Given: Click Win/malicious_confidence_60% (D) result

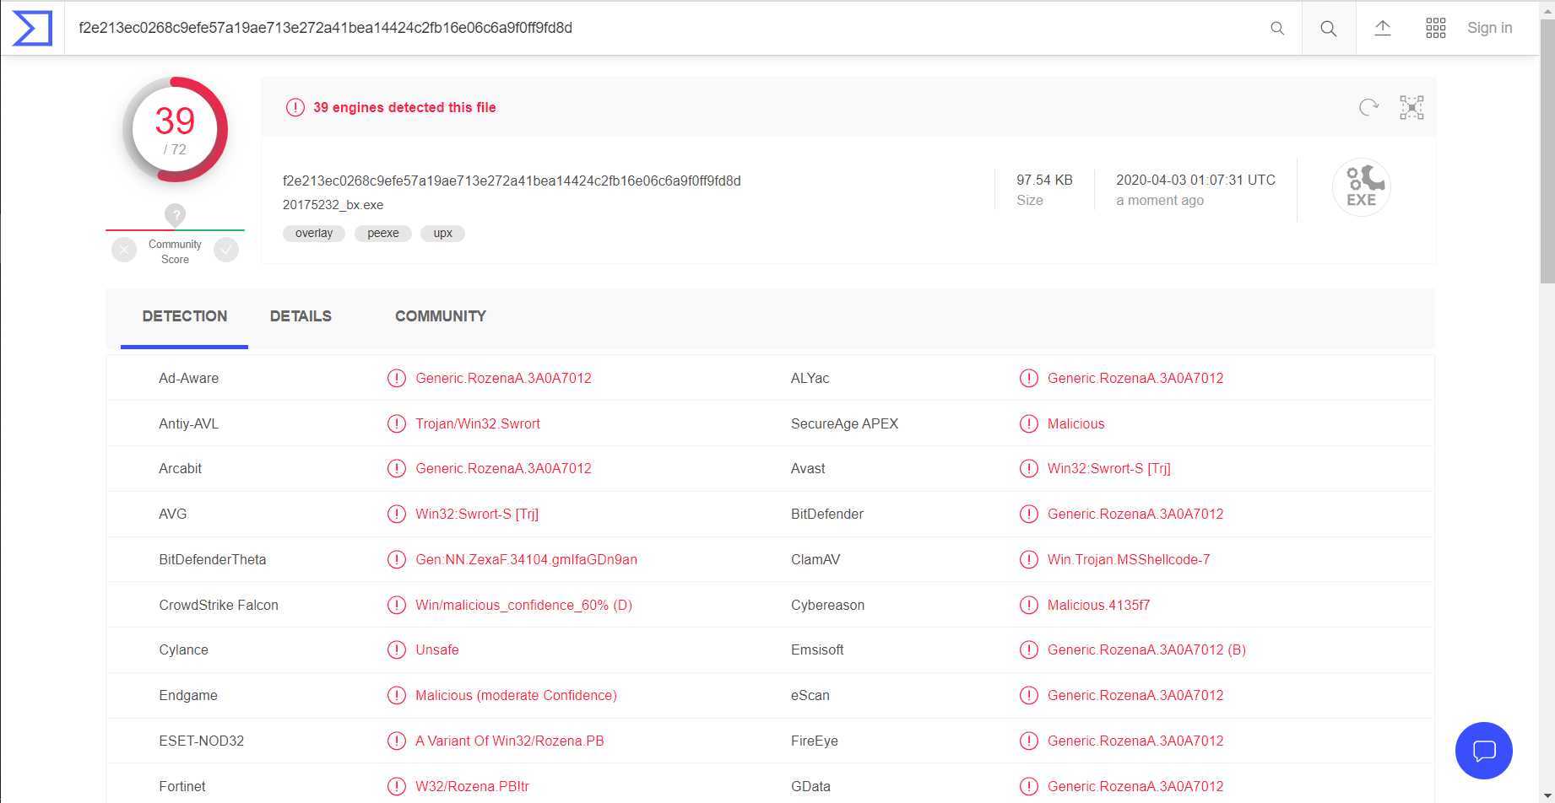Looking at the screenshot, I should point(523,605).
